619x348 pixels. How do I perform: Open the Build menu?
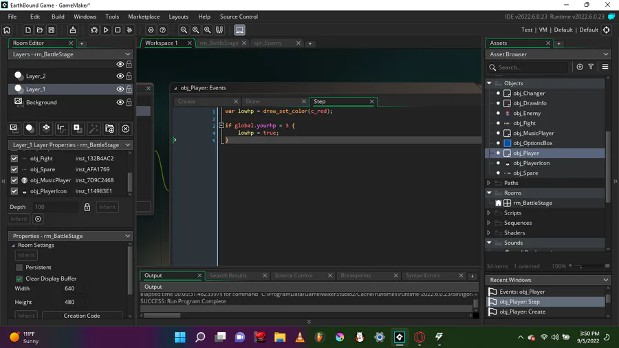[58, 17]
